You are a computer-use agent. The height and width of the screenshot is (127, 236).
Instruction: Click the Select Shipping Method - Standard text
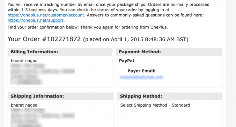coord(155,105)
